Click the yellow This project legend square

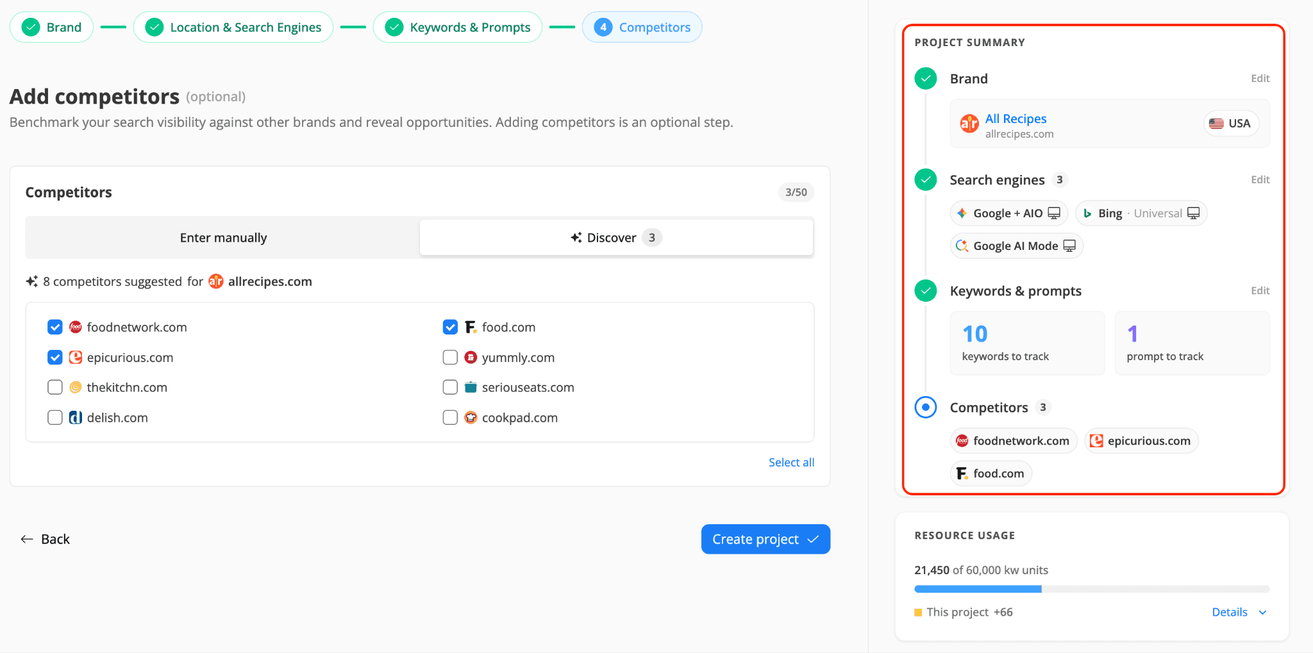(x=918, y=613)
